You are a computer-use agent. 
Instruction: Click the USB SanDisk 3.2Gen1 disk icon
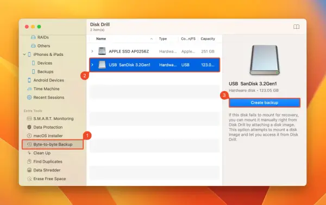click(x=102, y=65)
